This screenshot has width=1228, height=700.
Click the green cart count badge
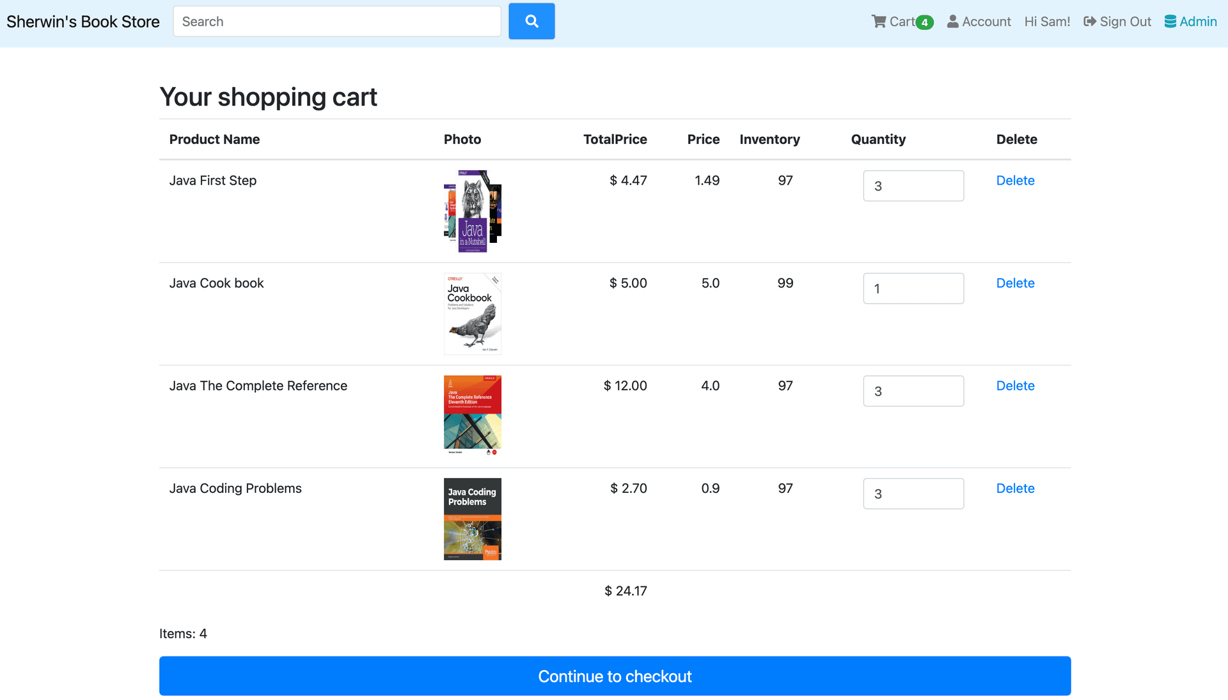(x=924, y=22)
